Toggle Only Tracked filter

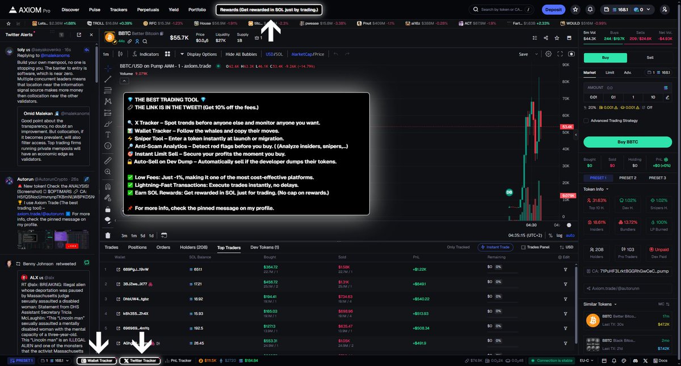460,247
